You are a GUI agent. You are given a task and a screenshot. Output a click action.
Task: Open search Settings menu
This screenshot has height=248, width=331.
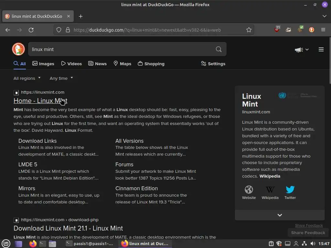[x=213, y=64]
